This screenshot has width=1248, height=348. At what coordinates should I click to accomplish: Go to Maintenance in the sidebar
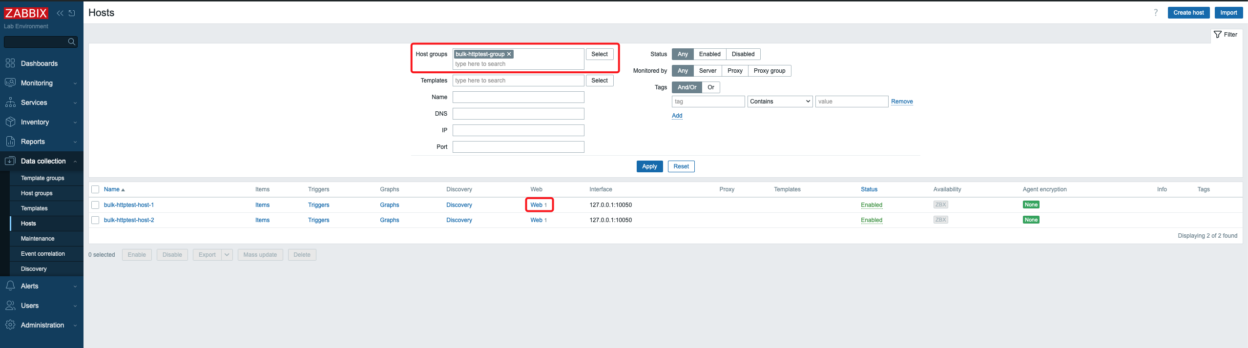click(38, 239)
